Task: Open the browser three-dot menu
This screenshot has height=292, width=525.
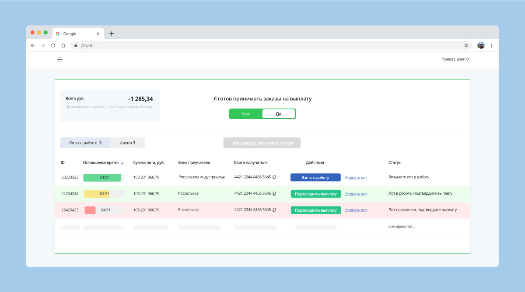Action: click(x=491, y=45)
